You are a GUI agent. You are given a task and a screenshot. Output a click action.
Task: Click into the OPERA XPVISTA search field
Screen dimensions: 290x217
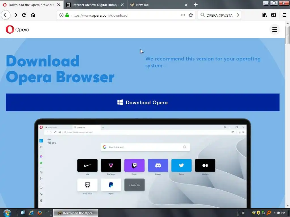(219, 15)
